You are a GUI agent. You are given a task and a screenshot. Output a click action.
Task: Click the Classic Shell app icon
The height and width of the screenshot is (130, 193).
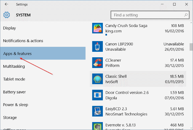click(x=98, y=79)
